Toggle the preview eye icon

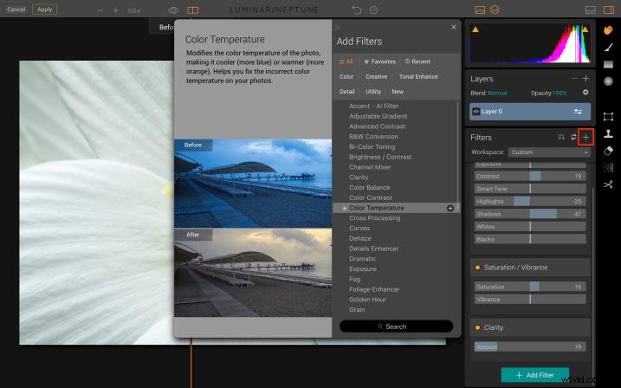pyautogui.click(x=173, y=10)
